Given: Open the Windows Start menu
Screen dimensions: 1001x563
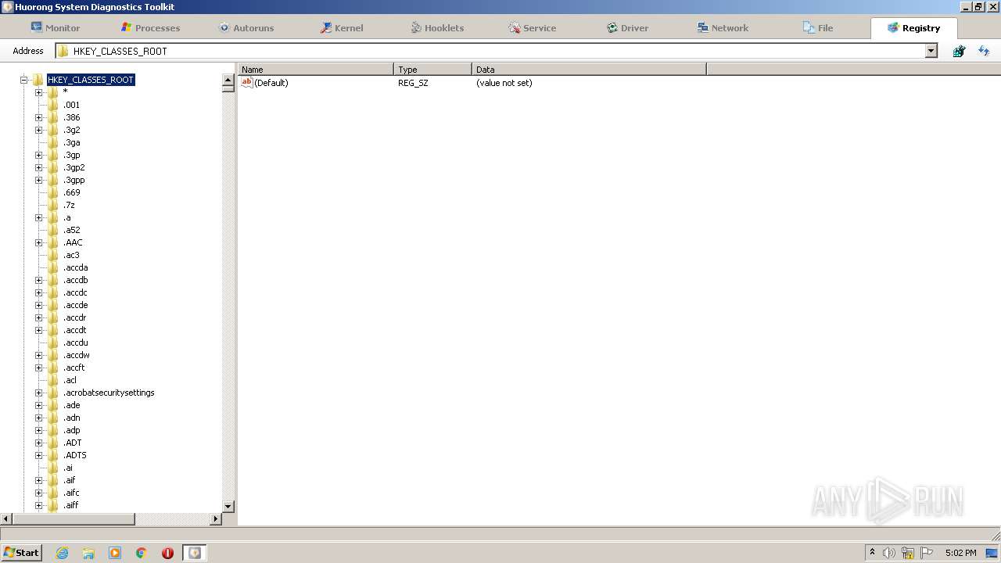Looking at the screenshot, I should 21,552.
